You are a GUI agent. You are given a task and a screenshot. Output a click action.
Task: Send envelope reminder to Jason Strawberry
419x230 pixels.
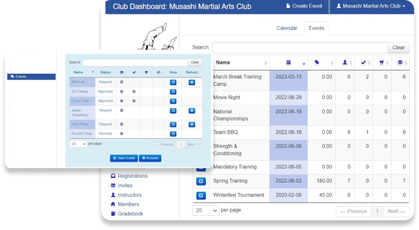point(192,111)
